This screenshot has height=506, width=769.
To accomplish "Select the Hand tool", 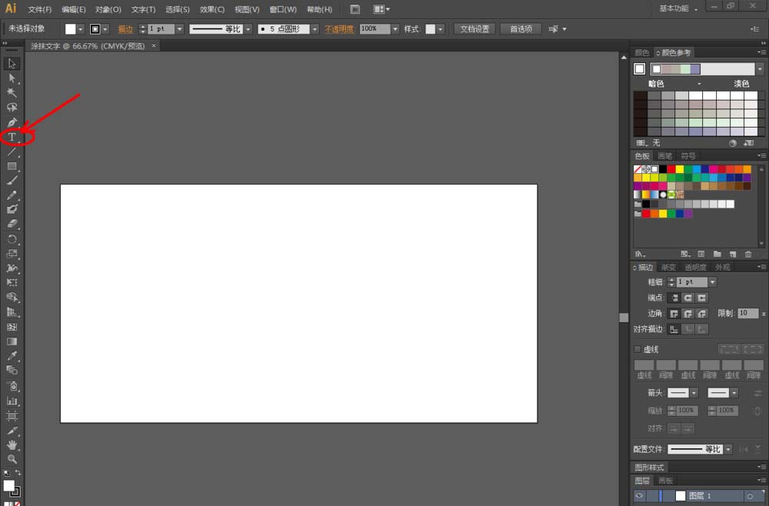I will (x=12, y=445).
